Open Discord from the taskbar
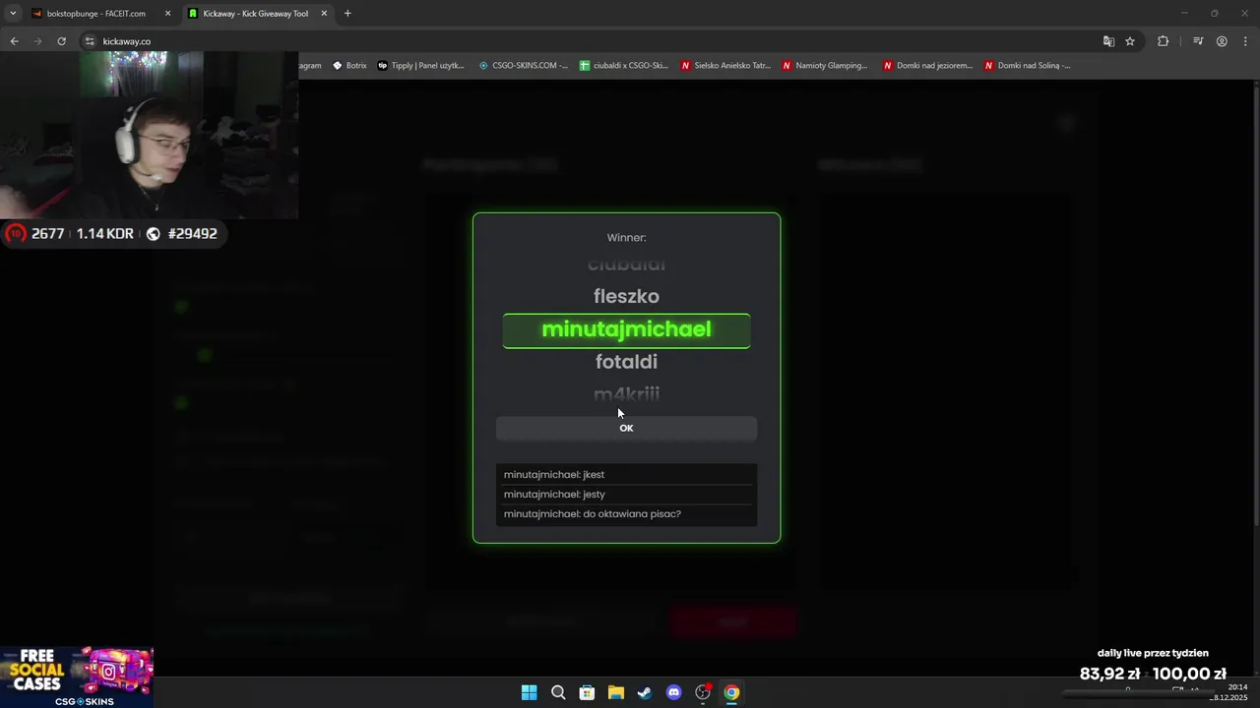 673,692
